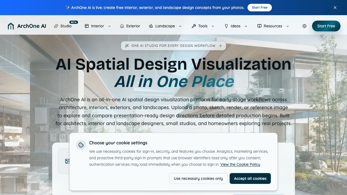Click the magic wand icon in hero badge

127,46
